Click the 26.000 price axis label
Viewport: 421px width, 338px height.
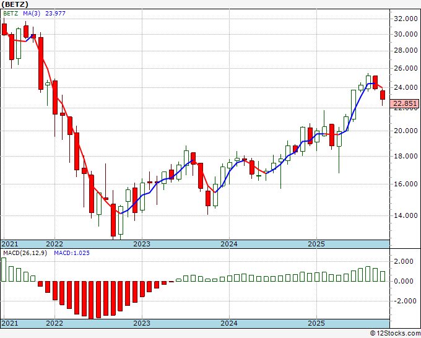[406, 69]
